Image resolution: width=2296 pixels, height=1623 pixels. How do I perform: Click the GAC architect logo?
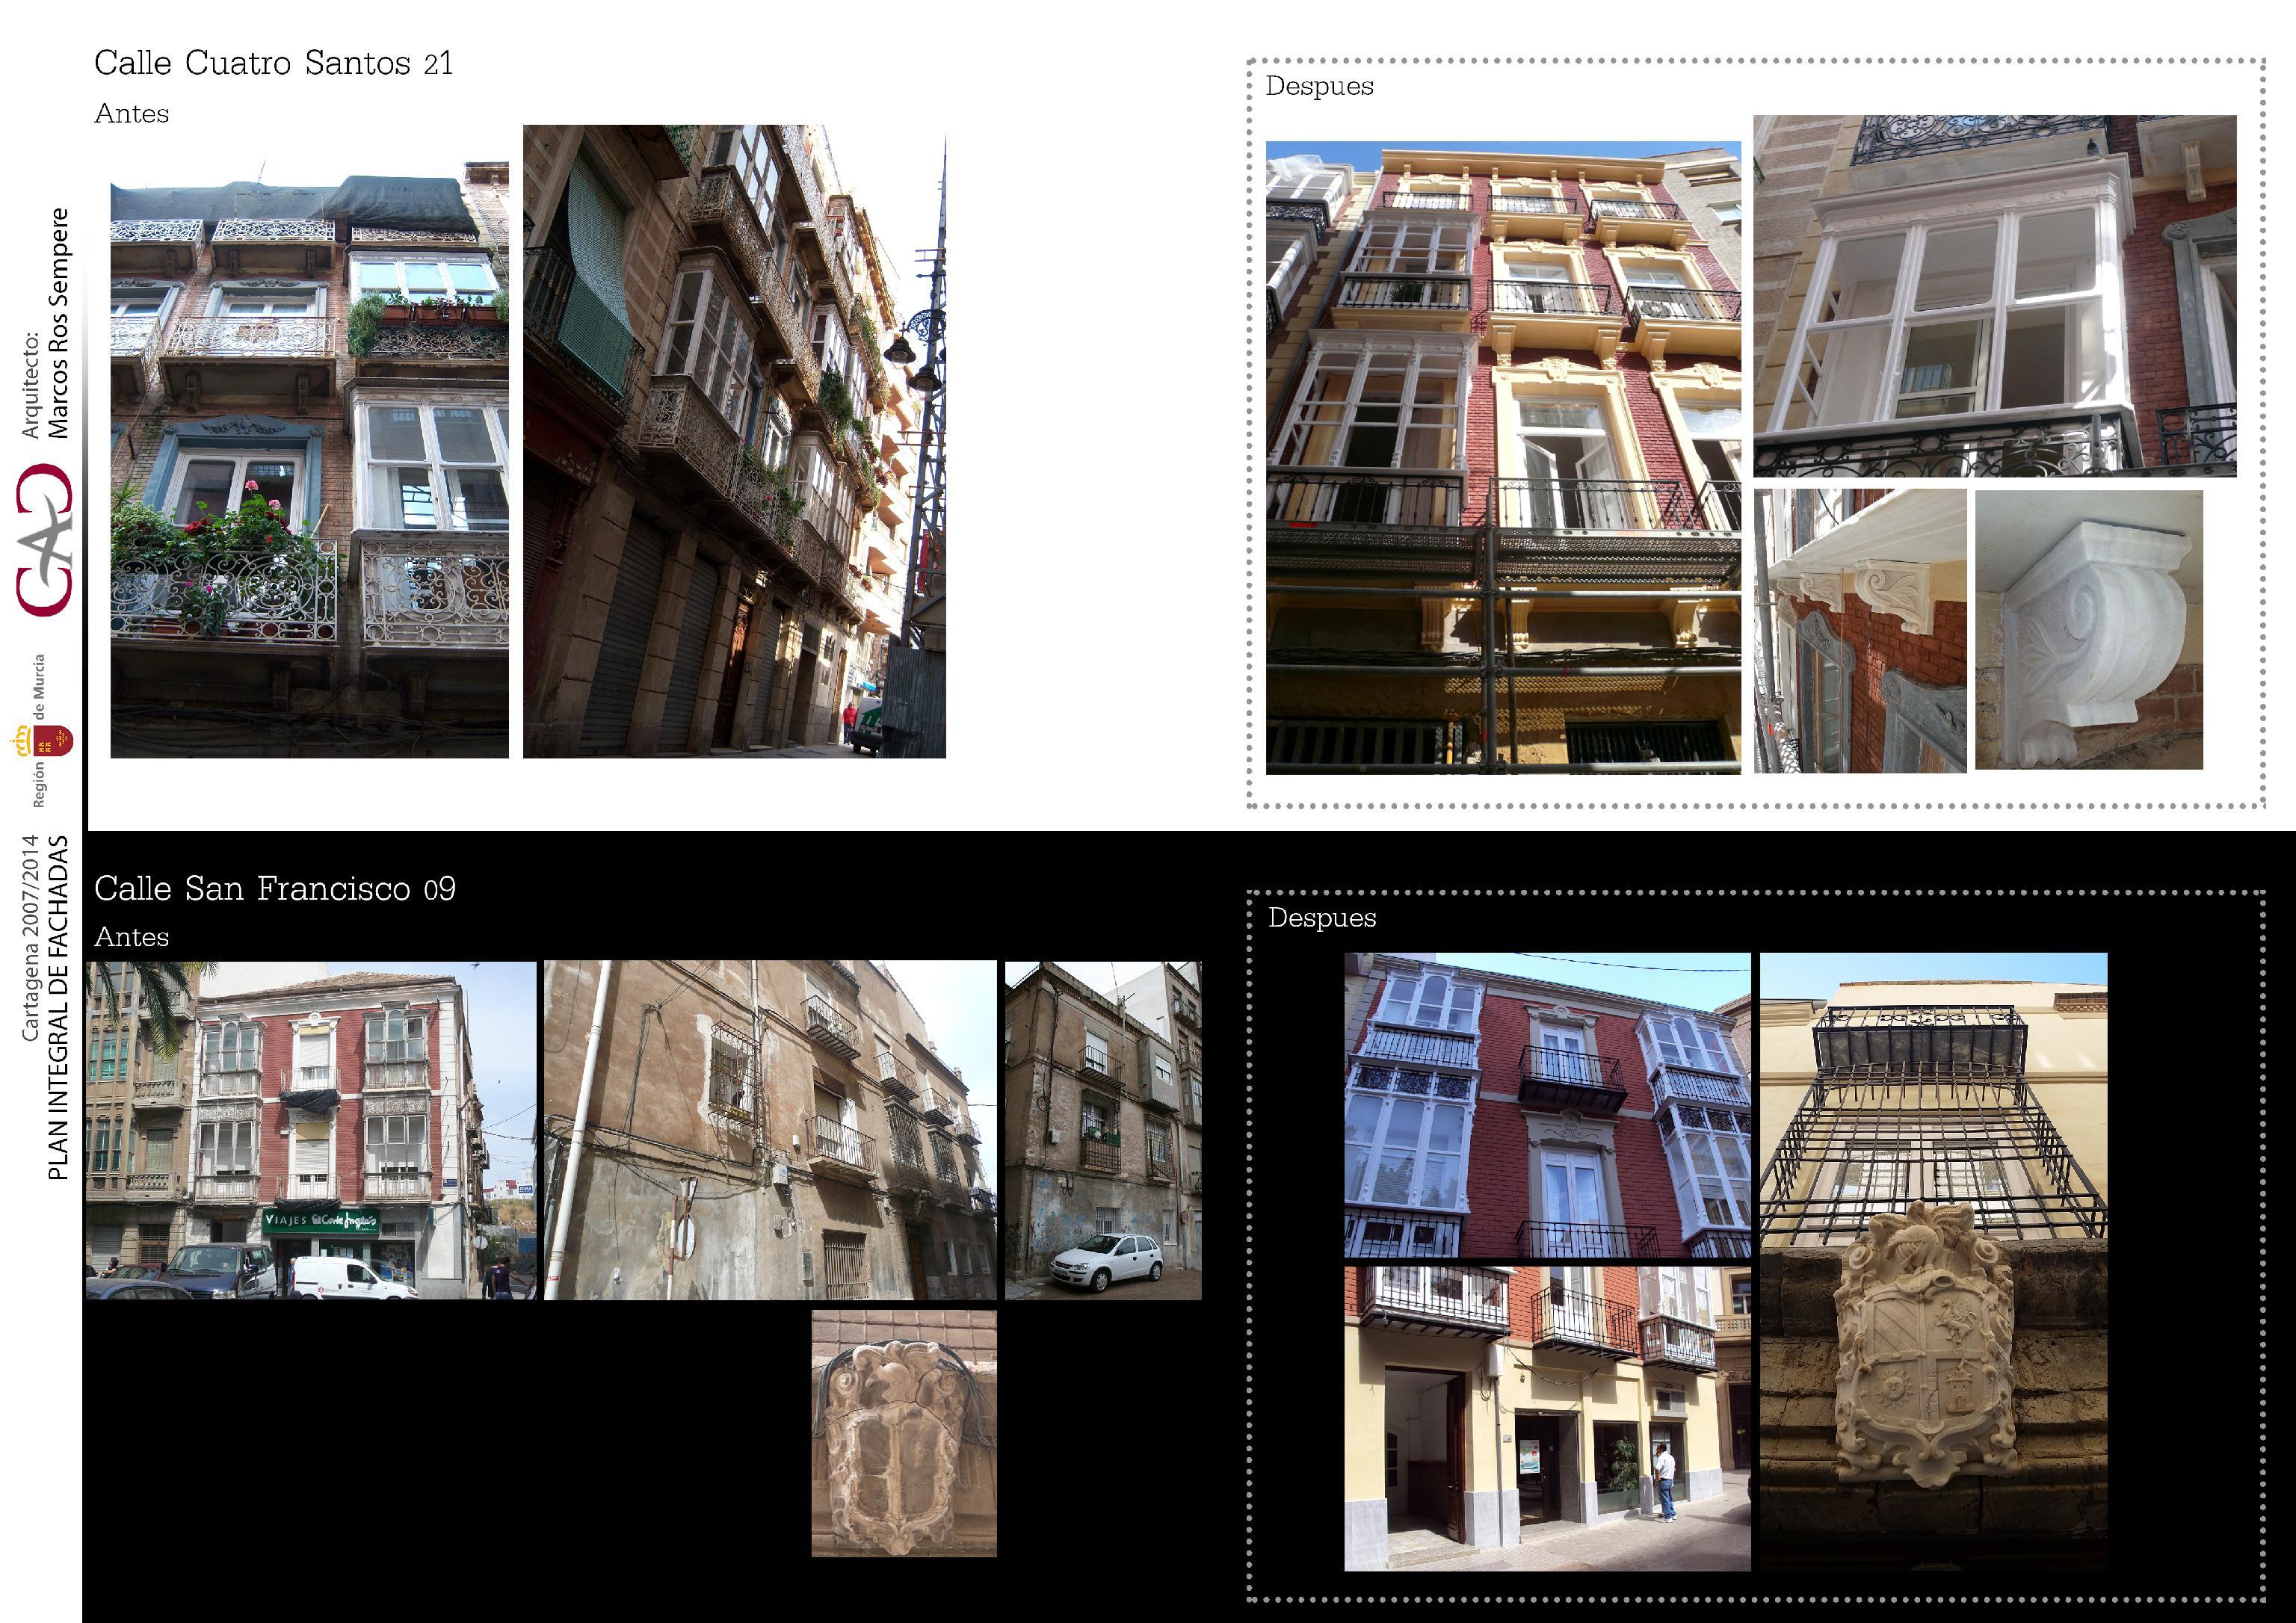(45, 540)
